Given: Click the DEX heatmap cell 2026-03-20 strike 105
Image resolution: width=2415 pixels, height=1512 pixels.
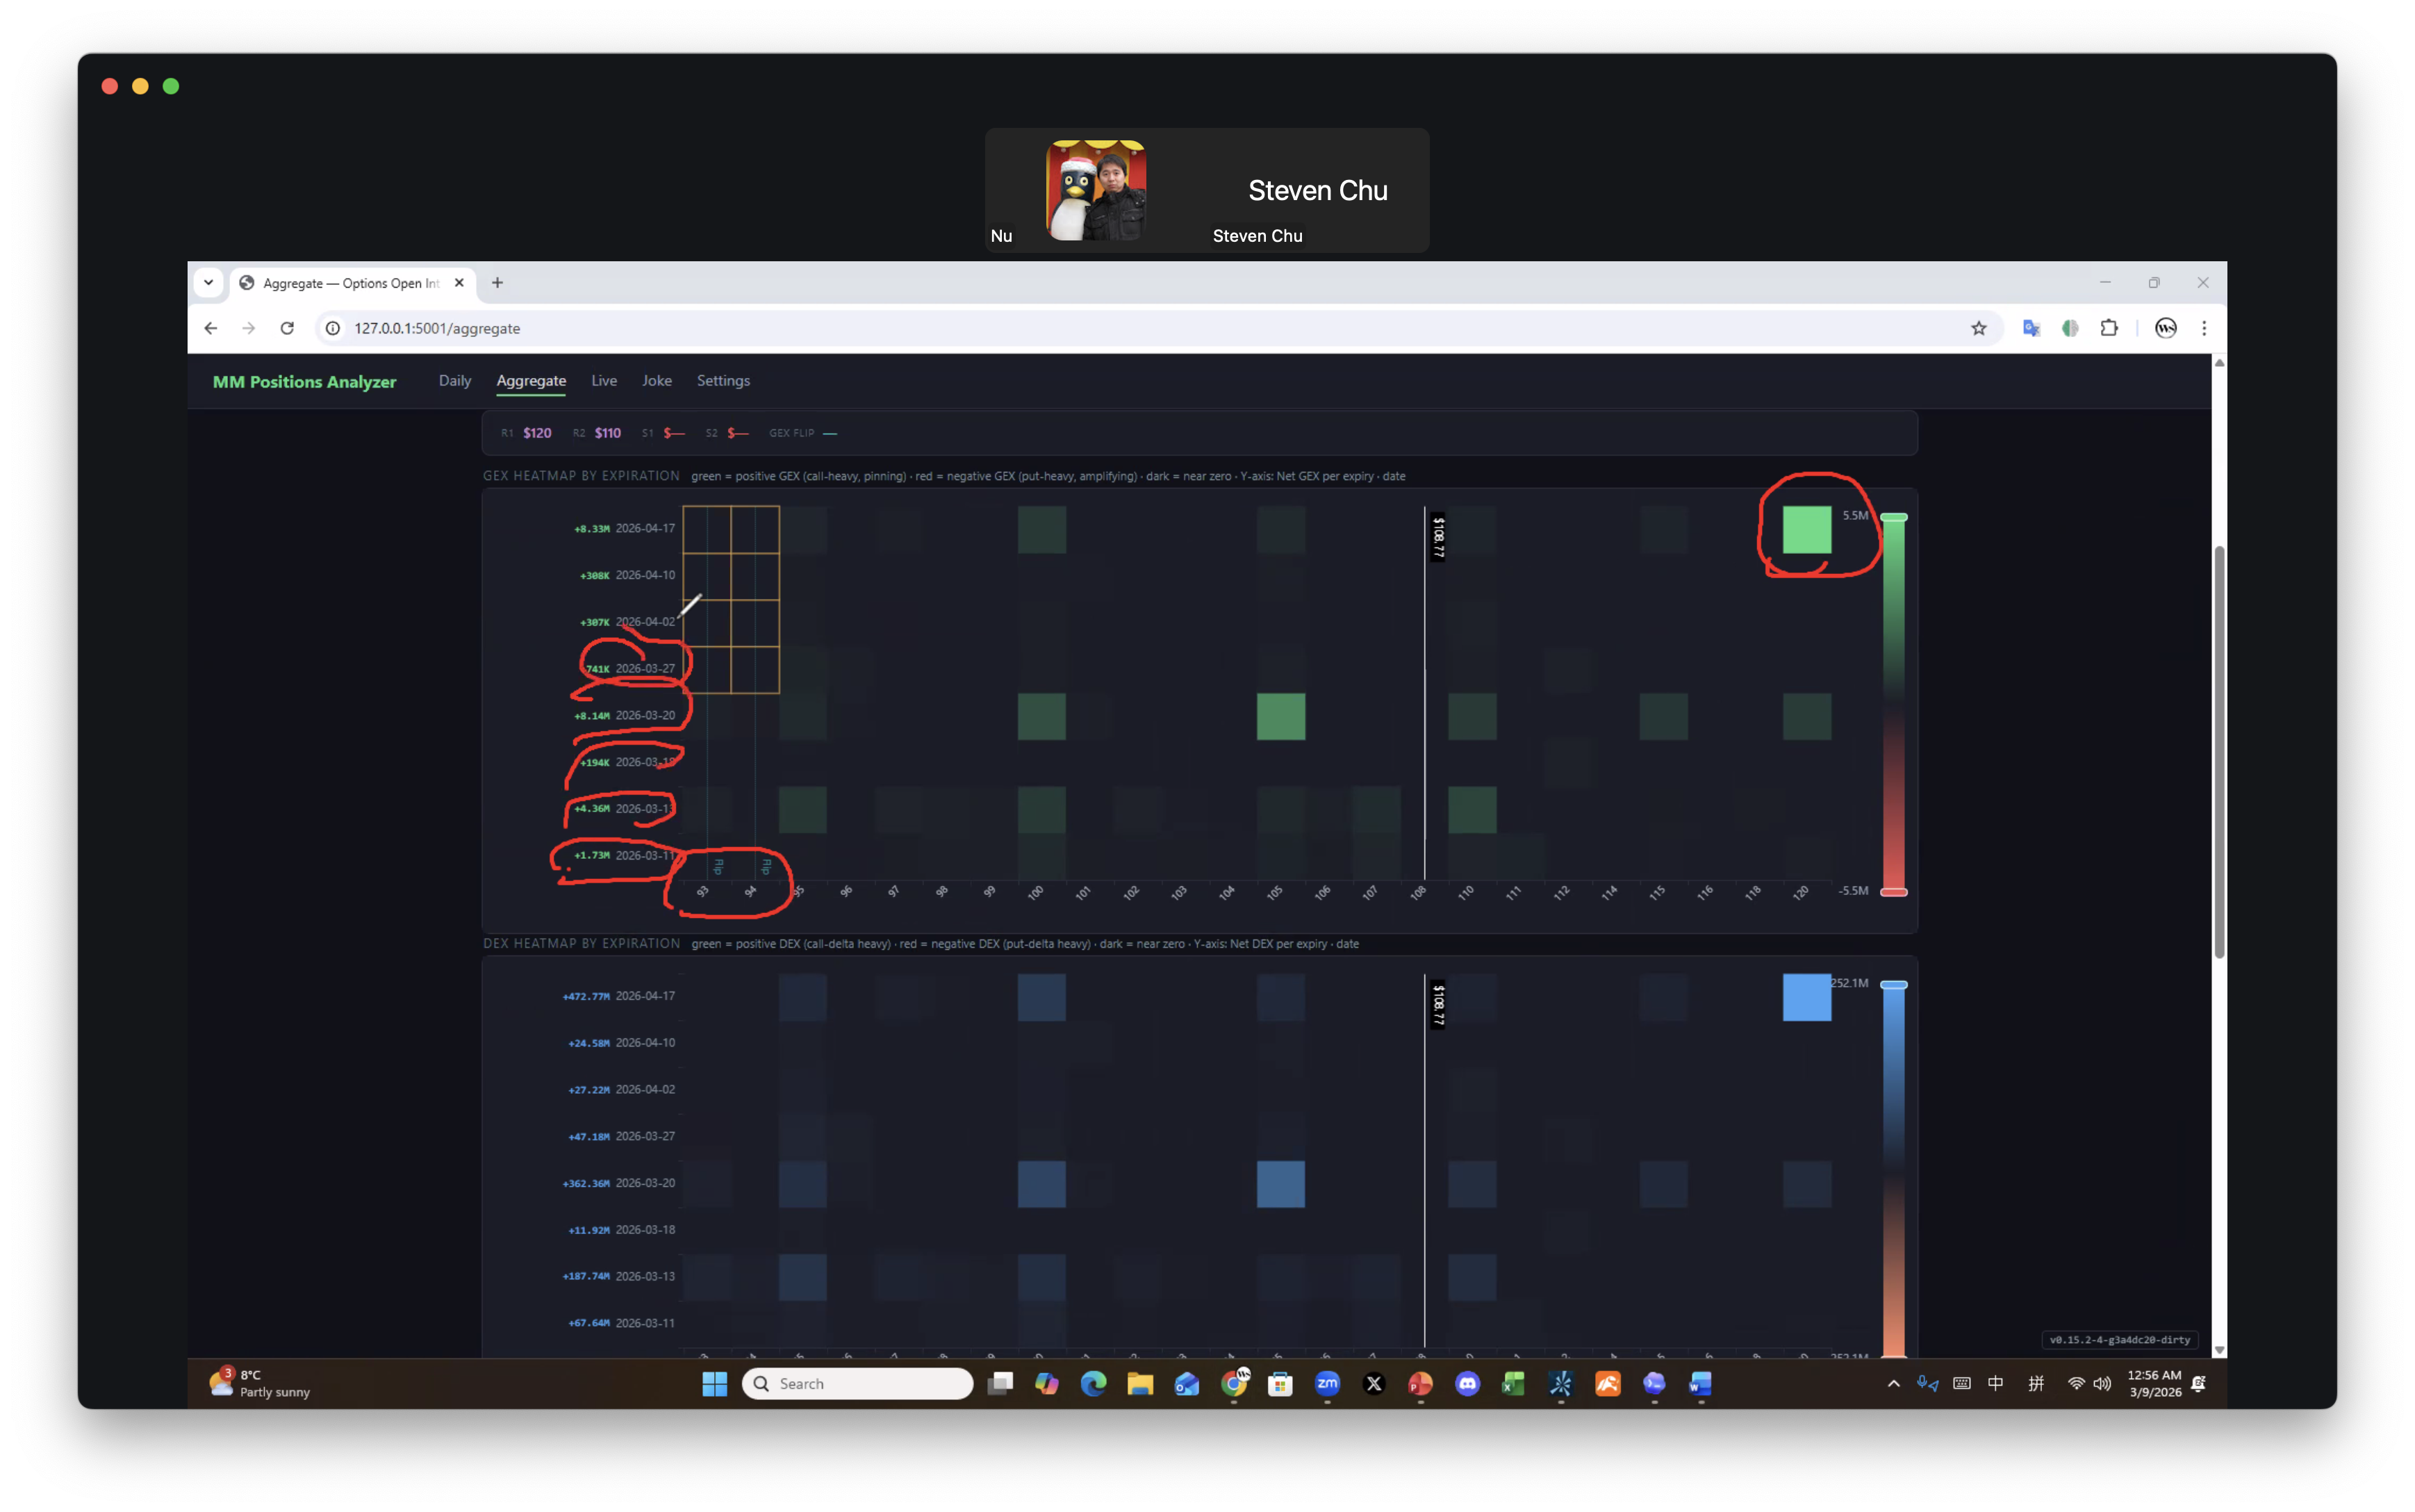Looking at the screenshot, I should tap(1280, 1184).
